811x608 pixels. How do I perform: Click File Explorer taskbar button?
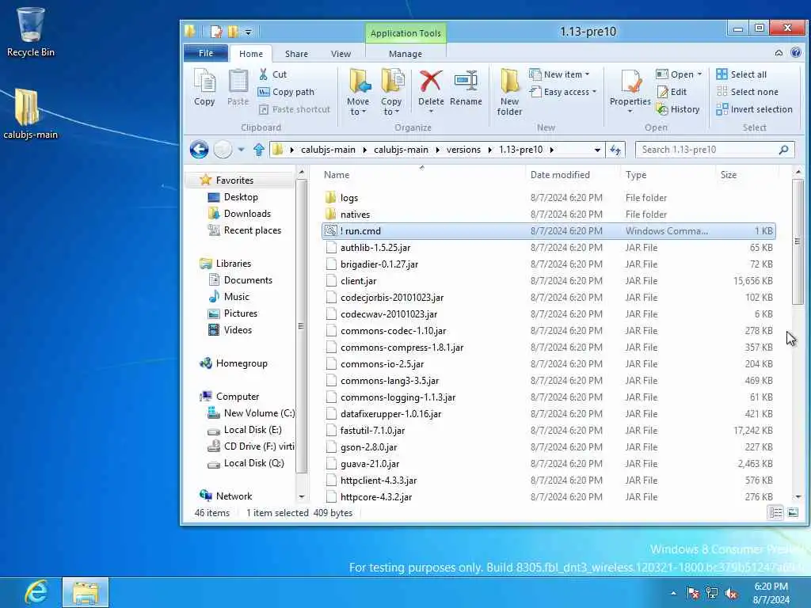86,592
